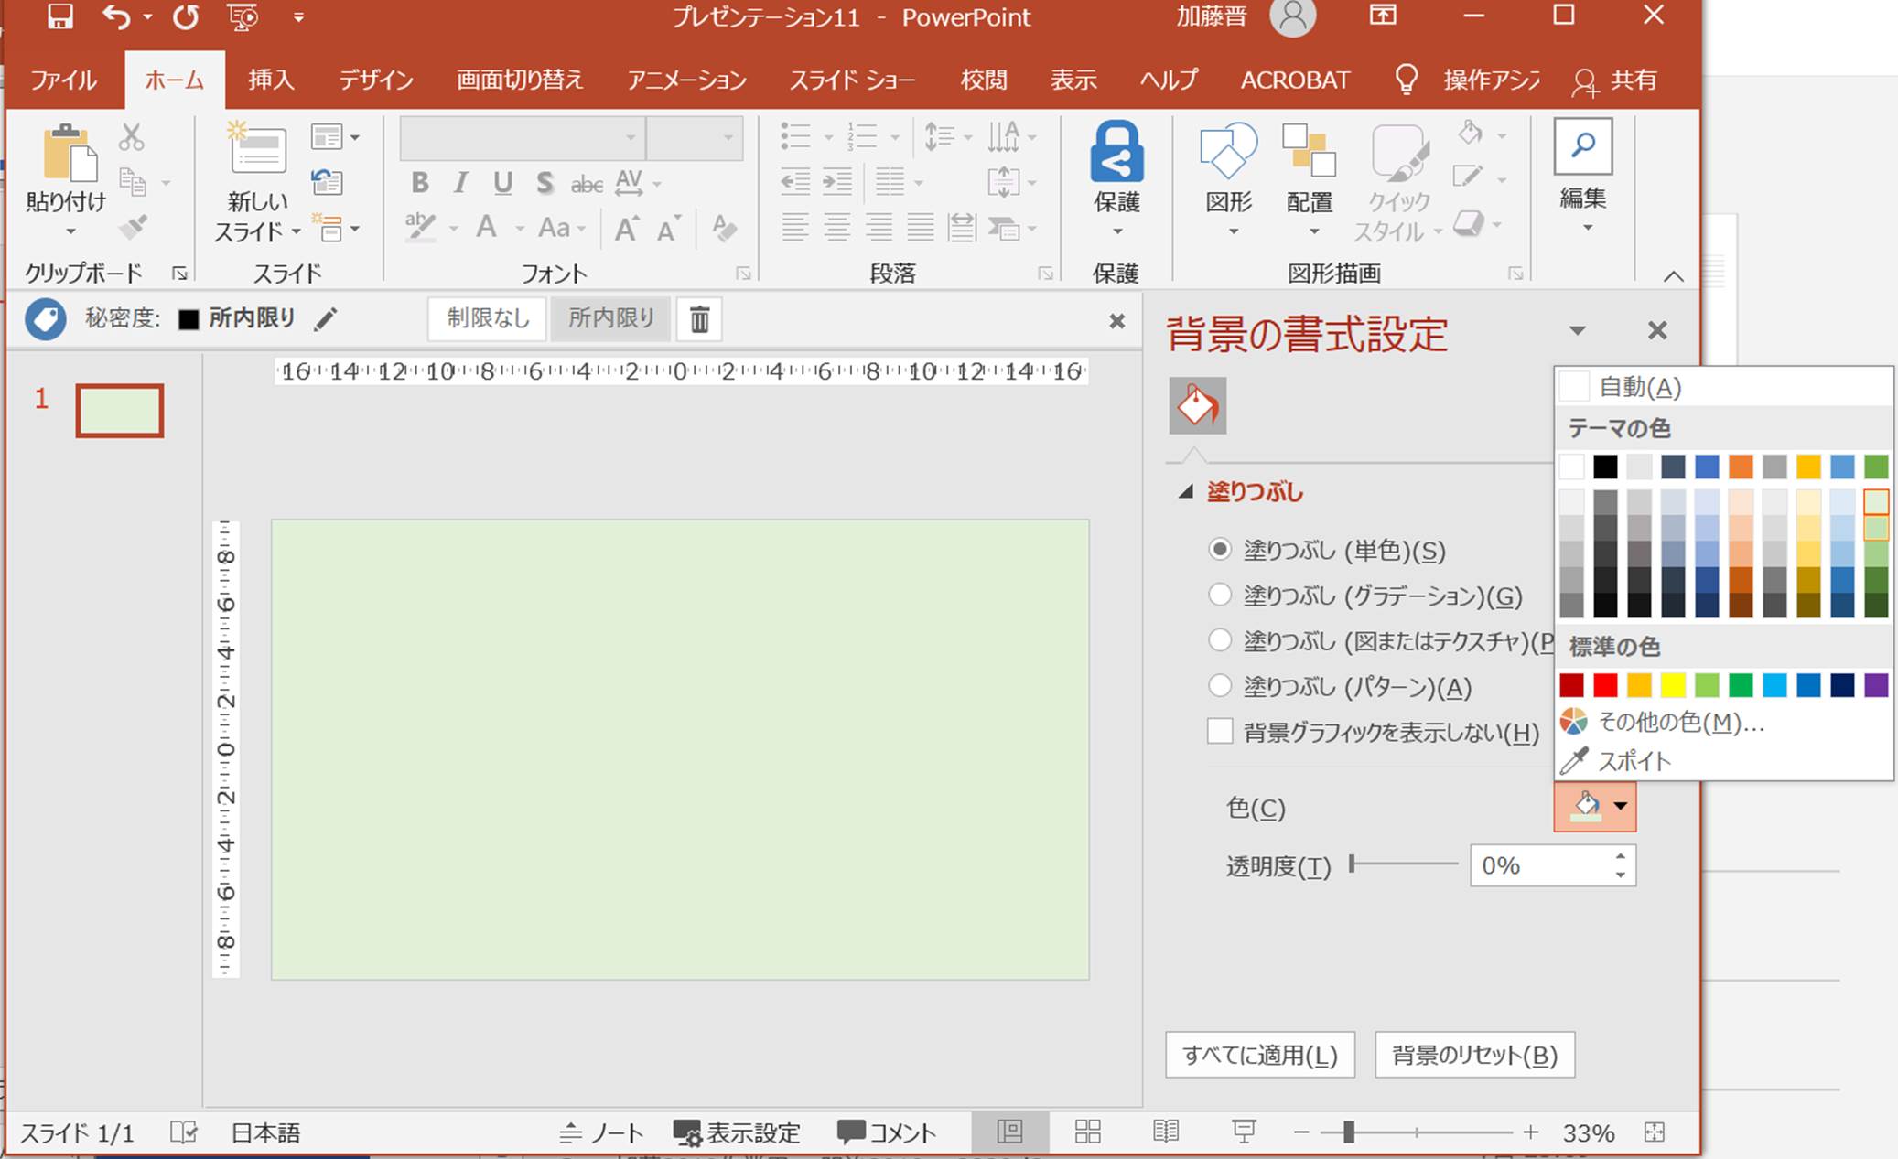This screenshot has height=1159, width=1898.
Task: Click the Save icon in title bar
Action: [x=60, y=16]
